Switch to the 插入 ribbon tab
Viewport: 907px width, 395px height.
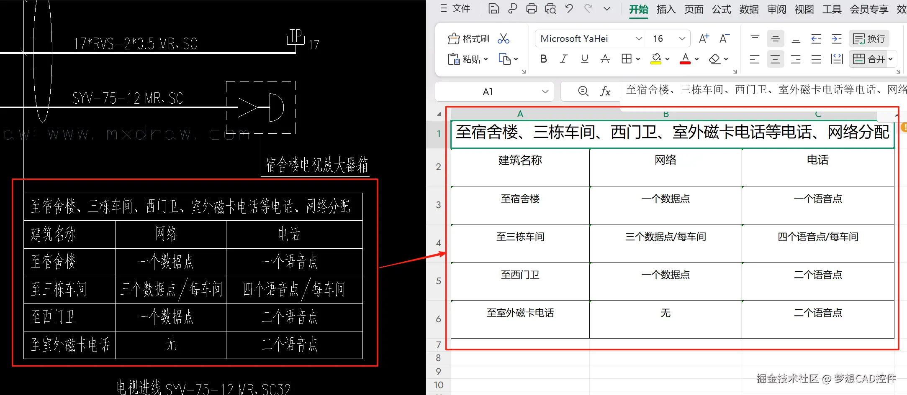tap(665, 9)
